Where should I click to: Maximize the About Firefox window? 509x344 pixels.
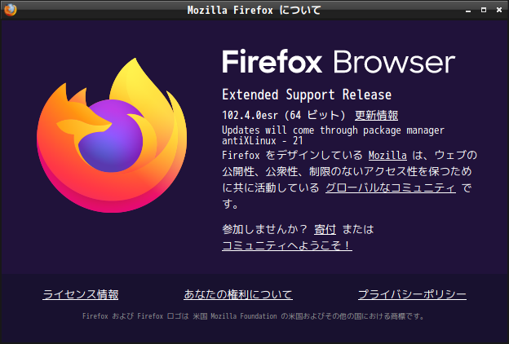point(484,10)
